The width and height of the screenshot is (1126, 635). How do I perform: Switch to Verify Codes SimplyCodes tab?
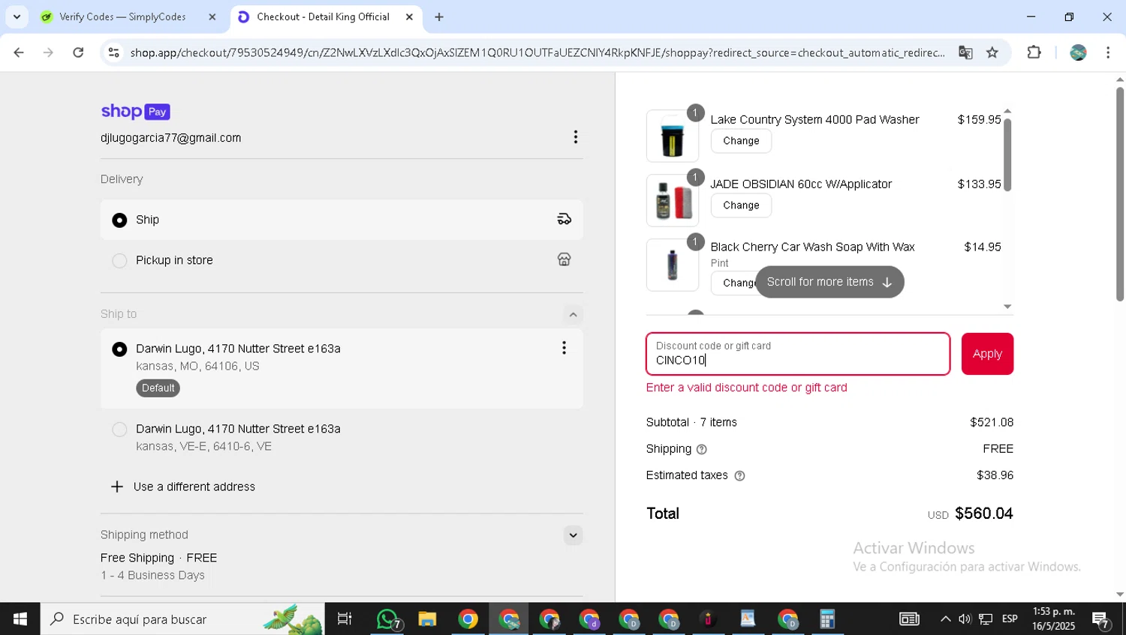pos(122,16)
